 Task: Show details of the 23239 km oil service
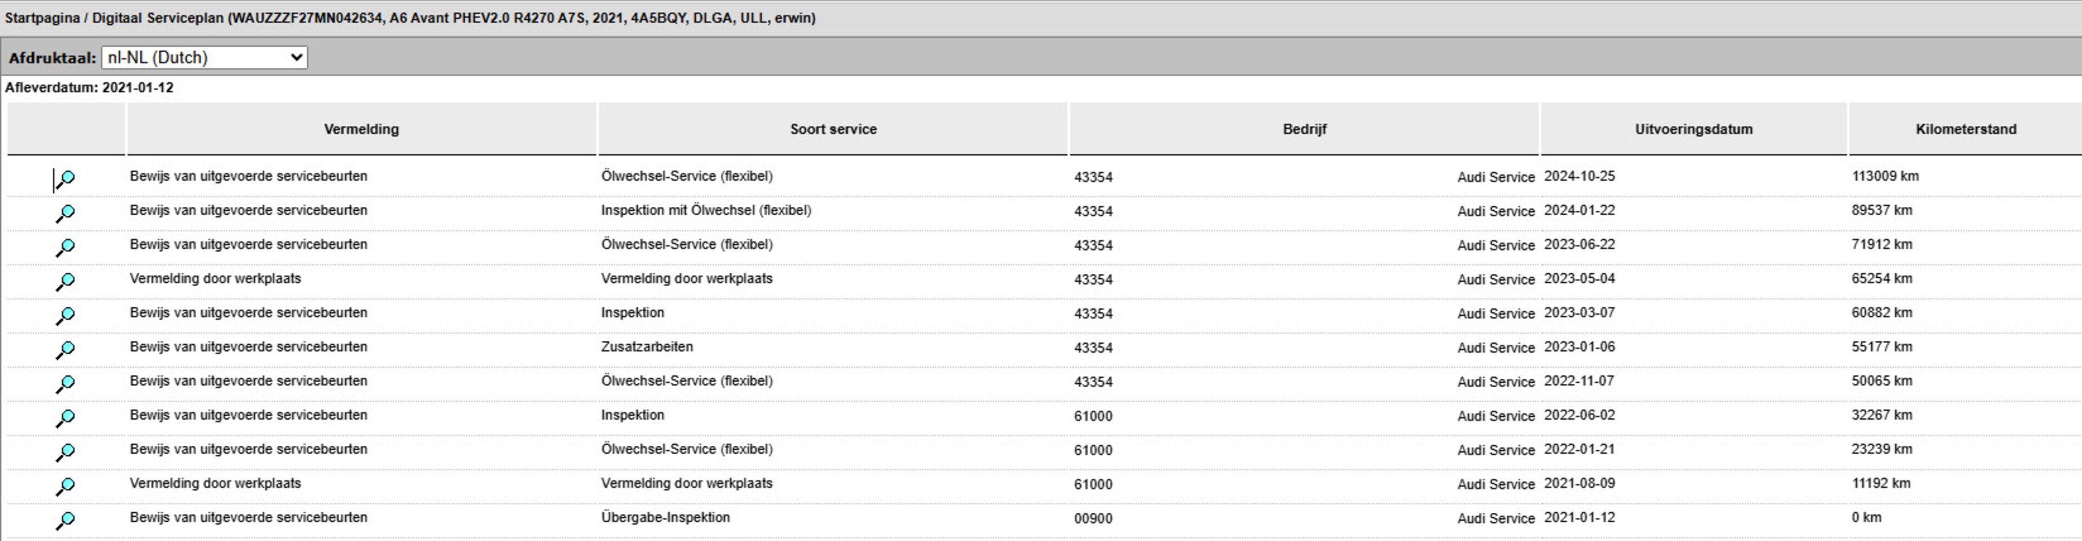tap(65, 451)
